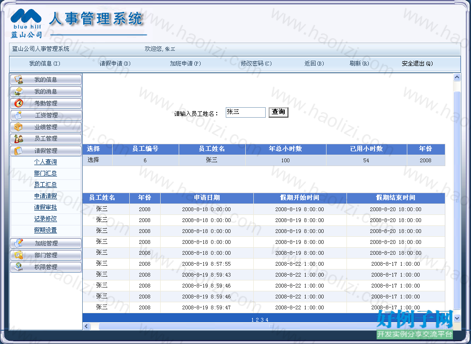Viewport: 471px width, 344px height.
Task: Open 我的信息(I) in the top menu
Action: [x=45, y=64]
